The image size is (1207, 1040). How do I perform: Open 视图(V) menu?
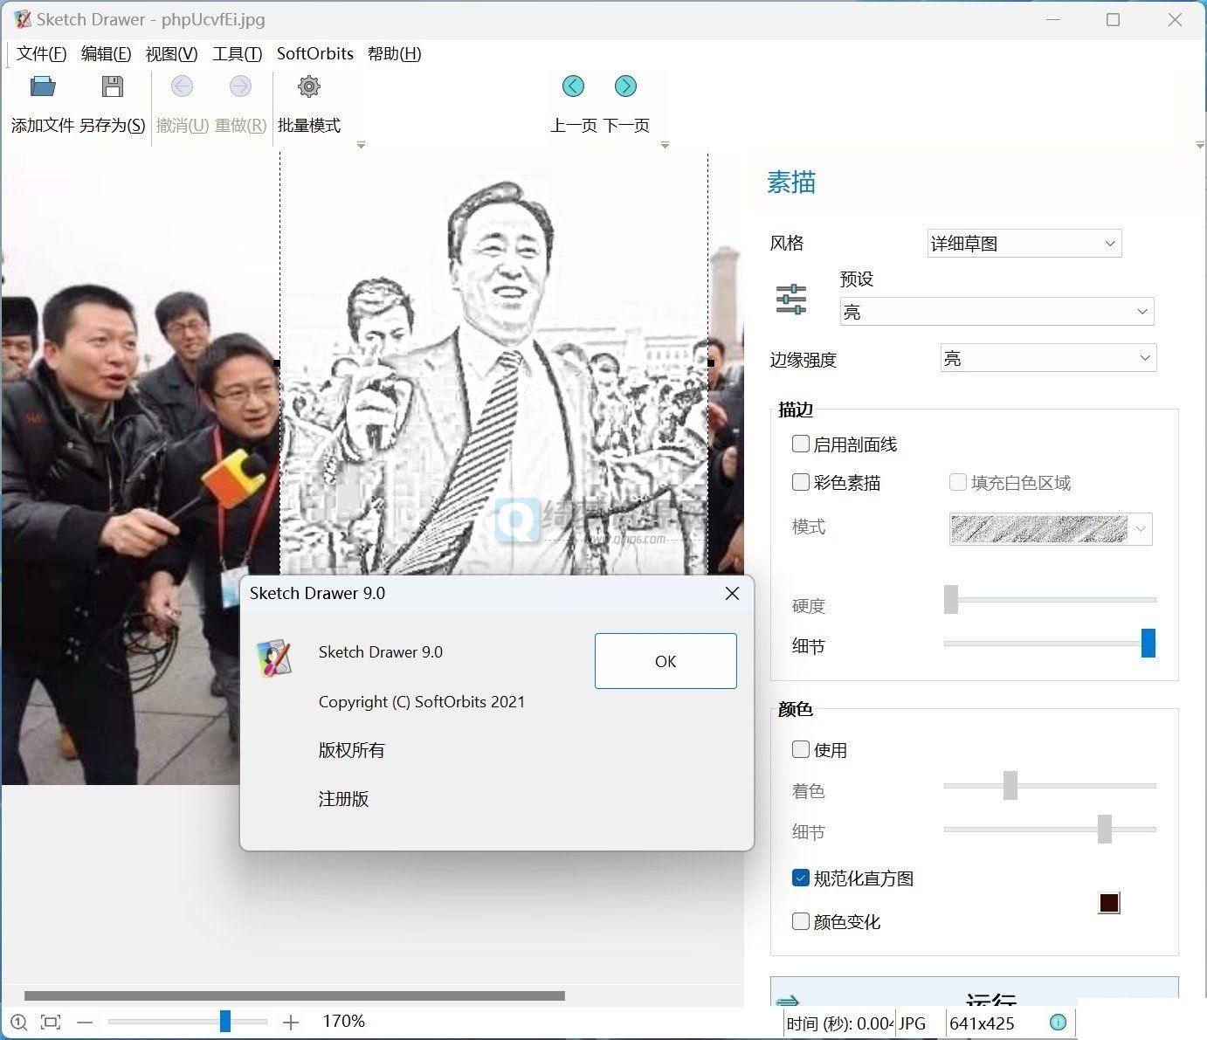[171, 53]
